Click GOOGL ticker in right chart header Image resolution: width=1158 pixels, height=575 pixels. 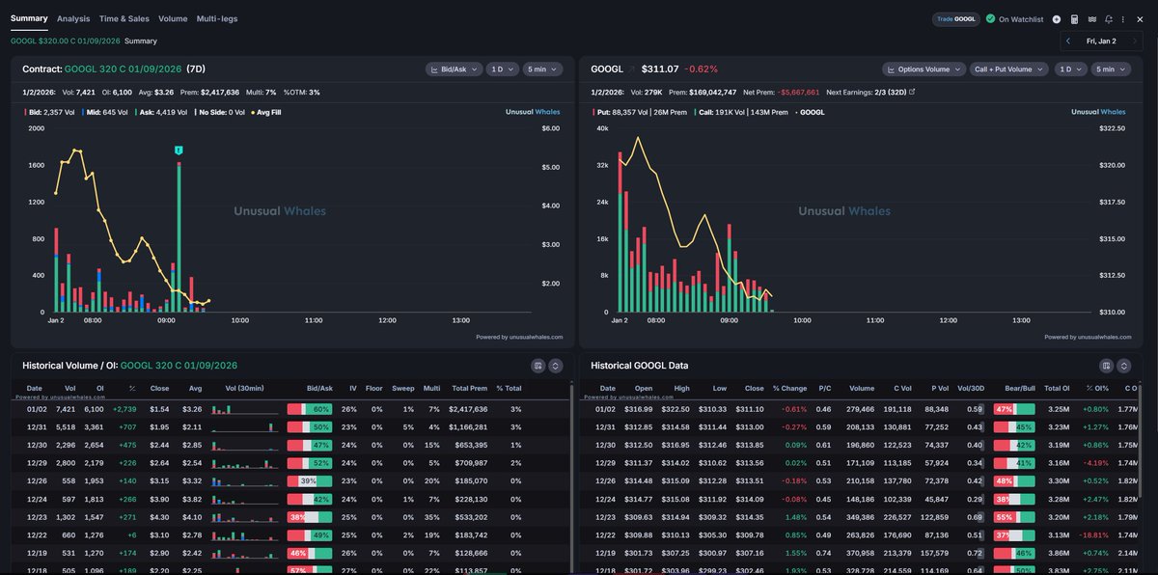click(607, 69)
